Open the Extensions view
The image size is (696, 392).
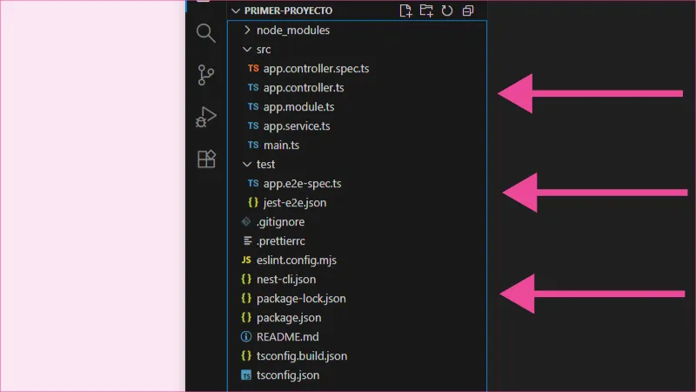206,159
